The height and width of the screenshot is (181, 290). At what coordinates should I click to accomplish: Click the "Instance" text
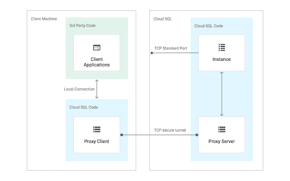pos(222,59)
